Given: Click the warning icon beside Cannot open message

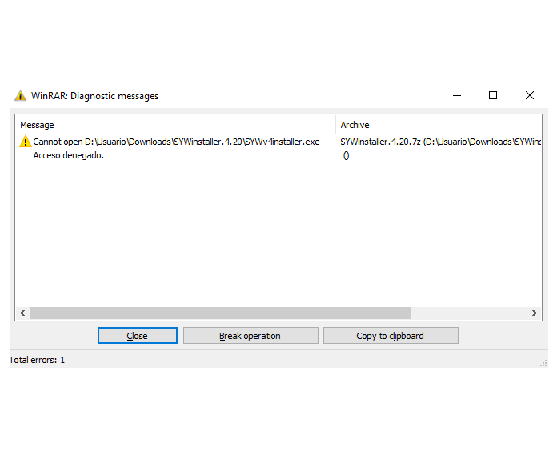Looking at the screenshot, I should [26, 142].
